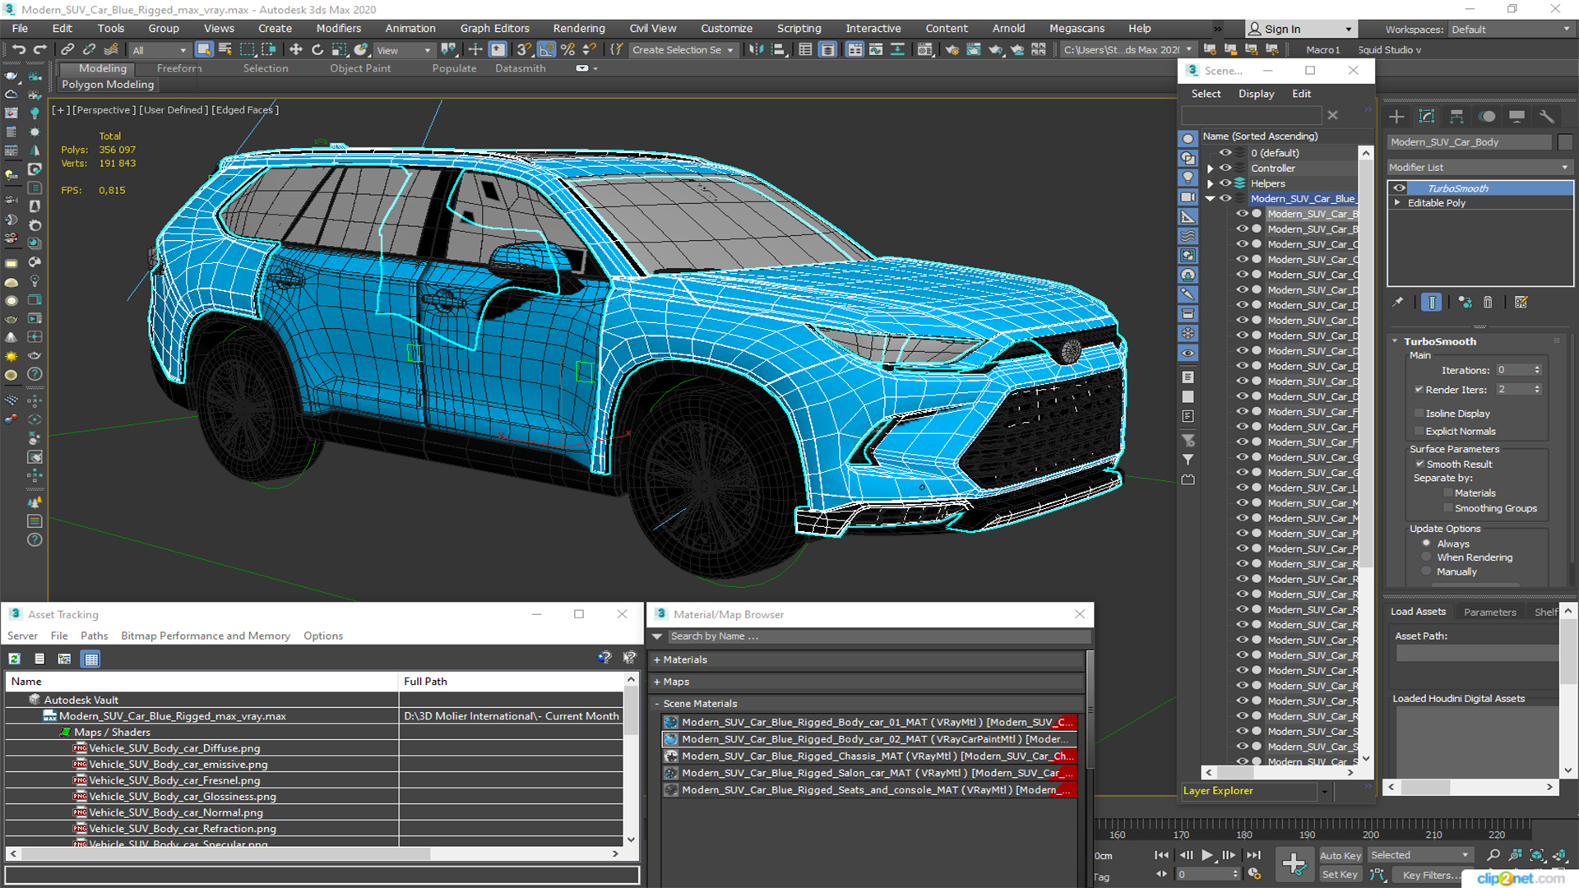Viewport: 1579px width, 888px height.
Task: Open key mode Selected dropdown
Action: tap(1420, 855)
